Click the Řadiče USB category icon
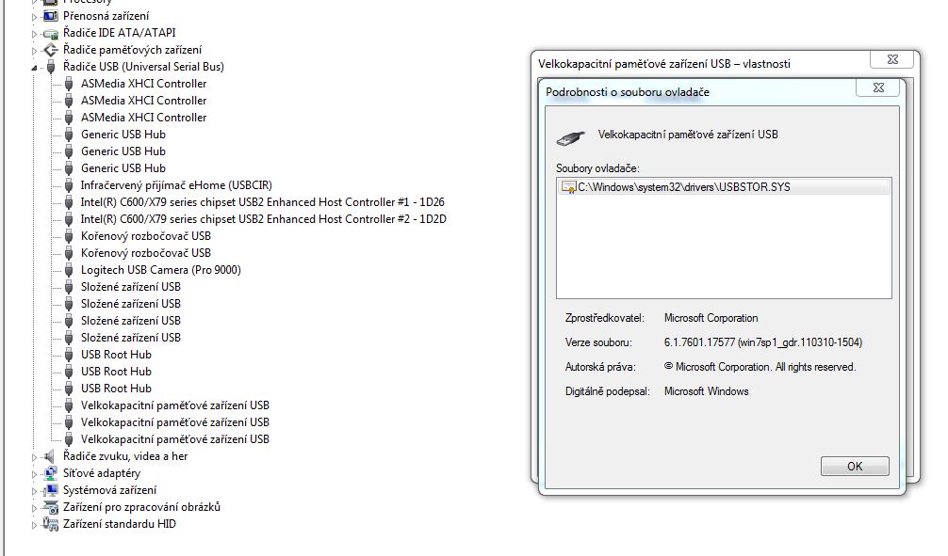948x556 pixels. pyautogui.click(x=51, y=67)
